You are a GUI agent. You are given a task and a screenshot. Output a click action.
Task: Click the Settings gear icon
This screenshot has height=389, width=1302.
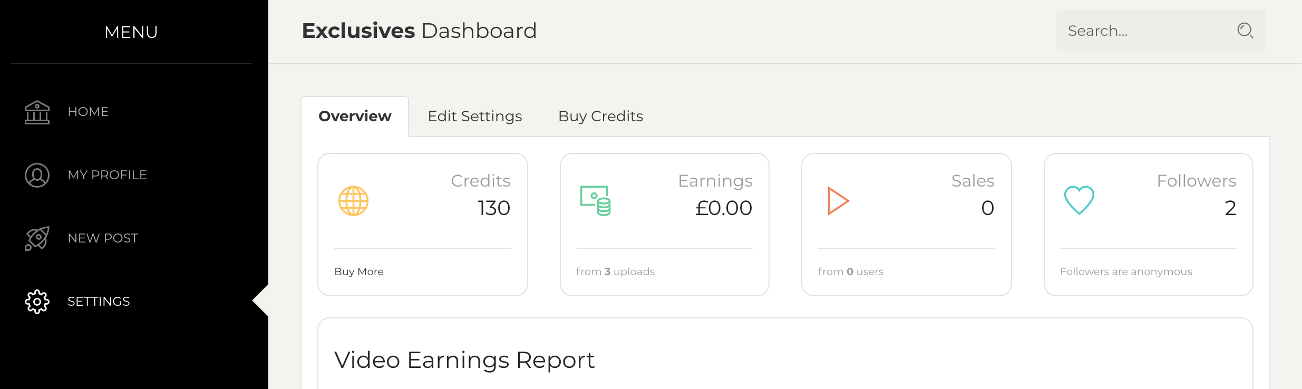tap(37, 302)
